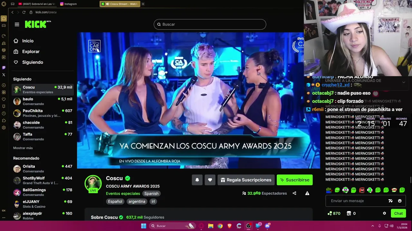The height and width of the screenshot is (231, 412).
Task: Open ShotByWolf recommended channel
Action: pyautogui.click(x=42, y=180)
